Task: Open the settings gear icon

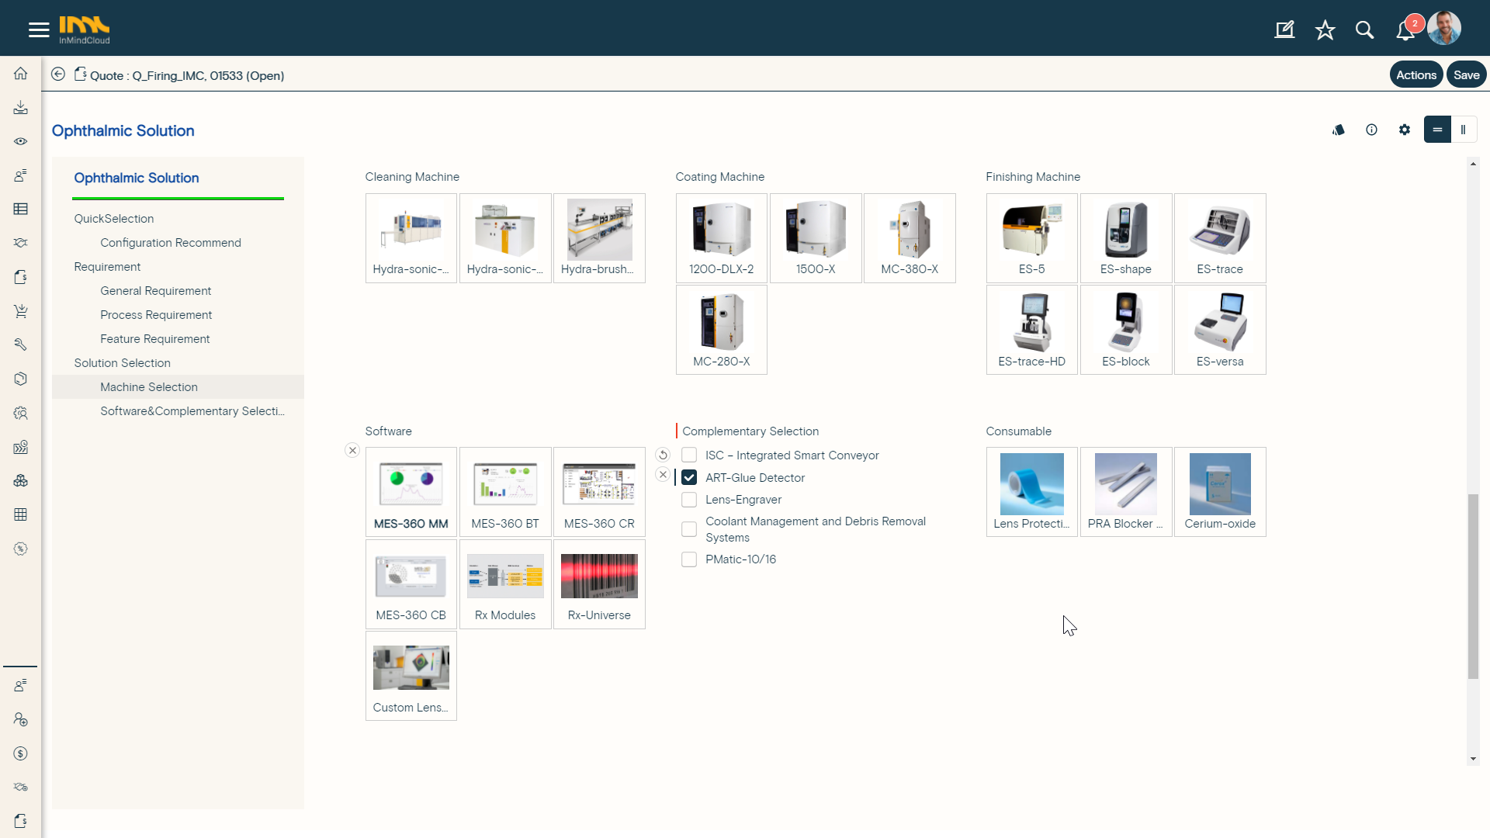Action: [x=1405, y=130]
